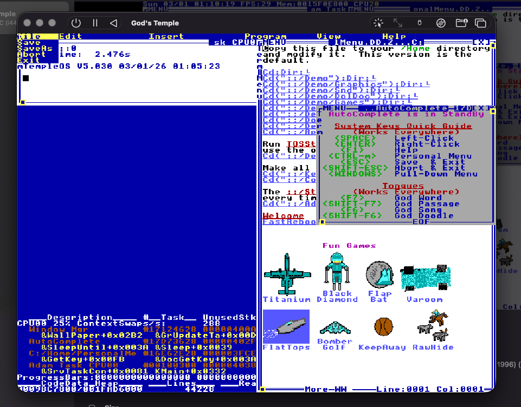The height and width of the screenshot is (407, 521).
Task: Toggle mouse capture with the capsule icon
Action: (x=419, y=23)
